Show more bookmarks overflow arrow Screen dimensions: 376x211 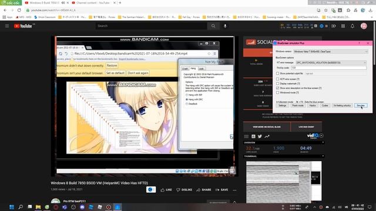[371, 17]
